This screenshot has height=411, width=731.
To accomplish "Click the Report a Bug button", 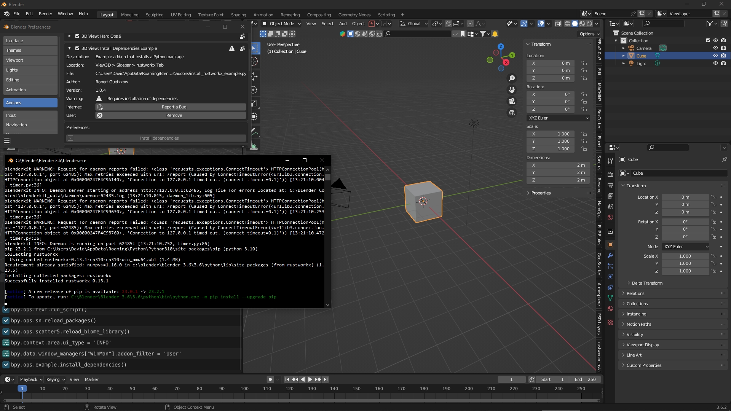I will [x=171, y=107].
